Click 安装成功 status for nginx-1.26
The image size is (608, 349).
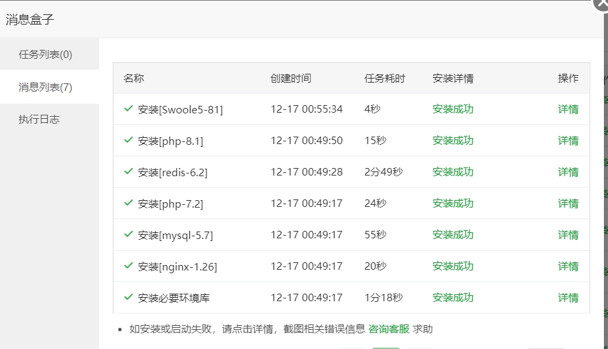point(453,266)
